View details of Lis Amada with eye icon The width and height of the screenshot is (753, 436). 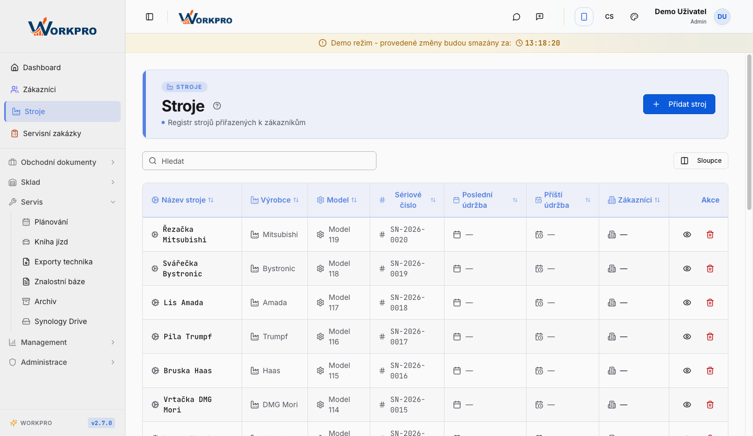(687, 303)
